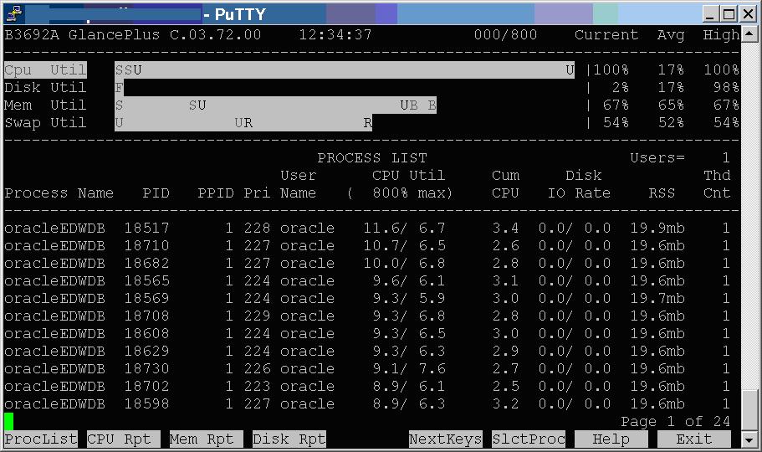Click PID 18702 in process list

pyautogui.click(x=146, y=387)
